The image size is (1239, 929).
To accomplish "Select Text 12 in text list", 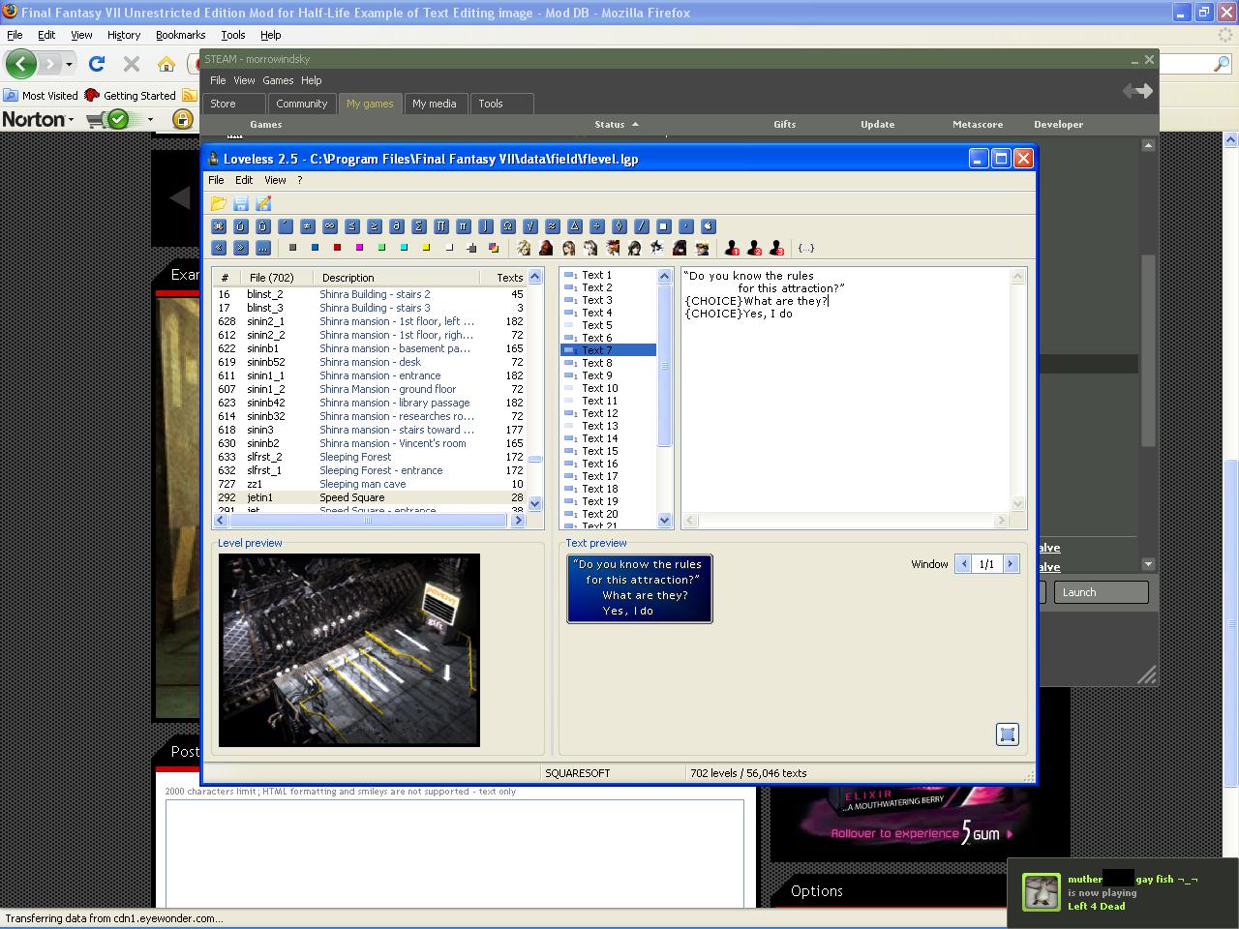I will 608,413.
